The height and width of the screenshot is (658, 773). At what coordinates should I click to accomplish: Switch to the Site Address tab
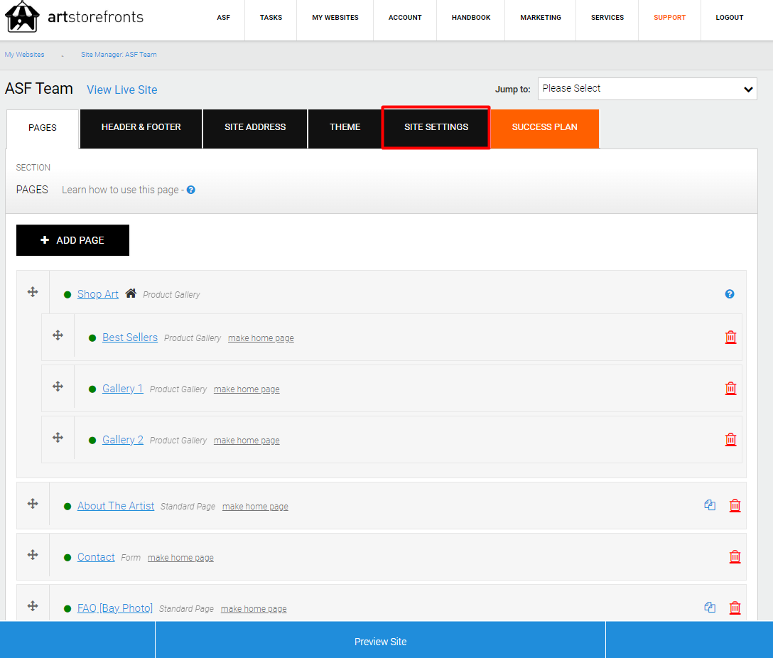click(x=255, y=128)
